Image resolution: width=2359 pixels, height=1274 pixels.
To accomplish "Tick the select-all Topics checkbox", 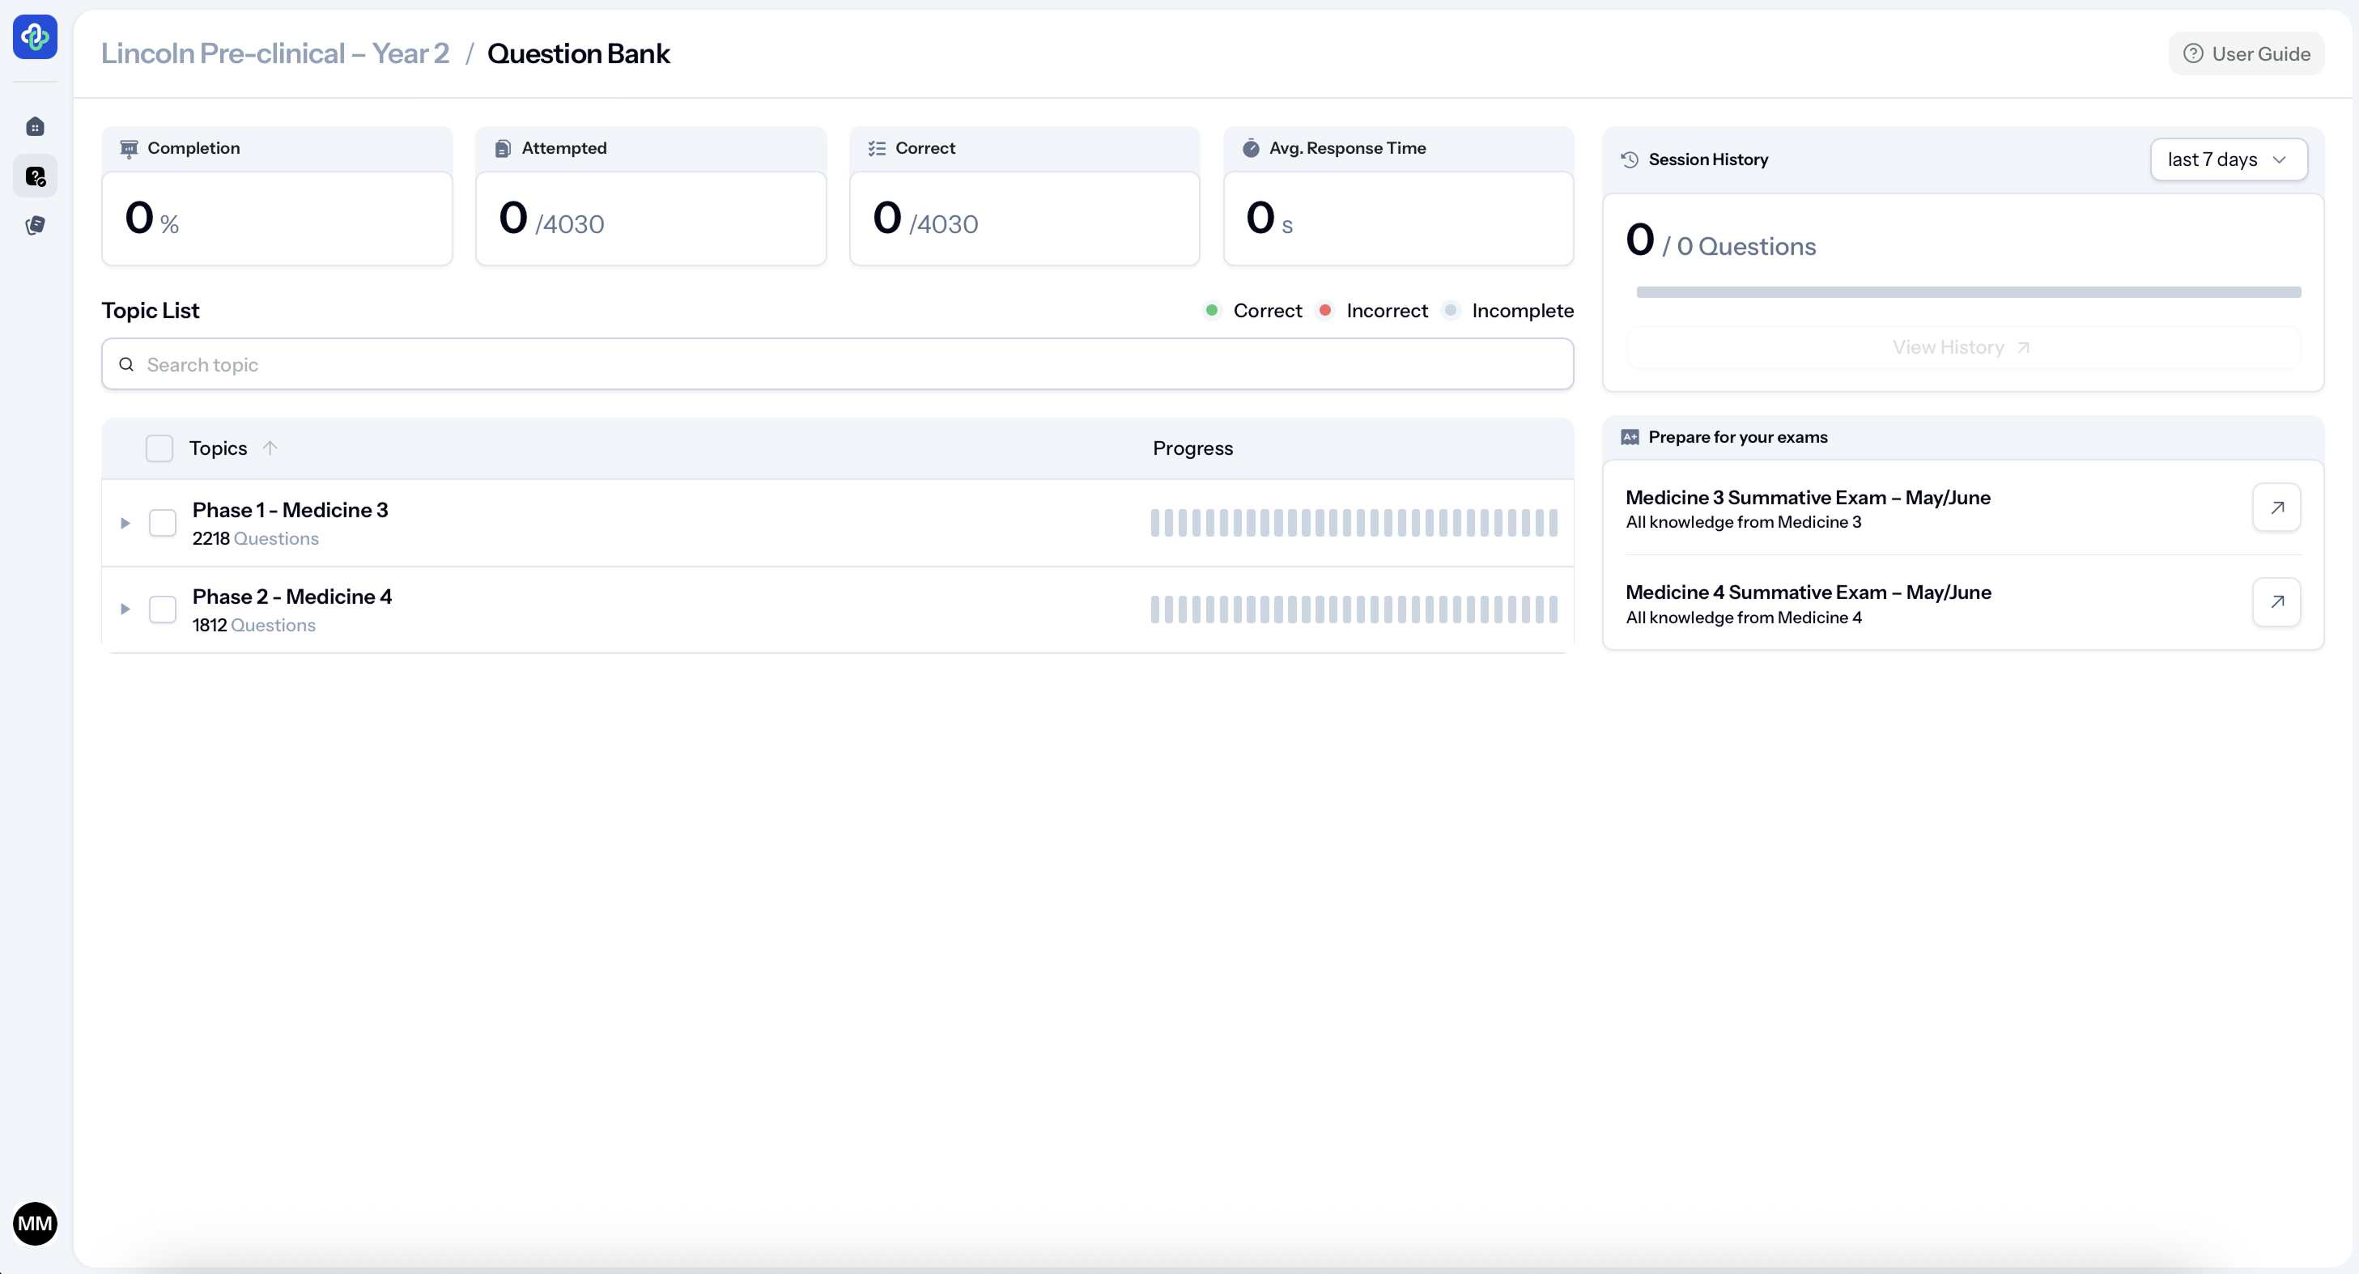I will pyautogui.click(x=159, y=448).
